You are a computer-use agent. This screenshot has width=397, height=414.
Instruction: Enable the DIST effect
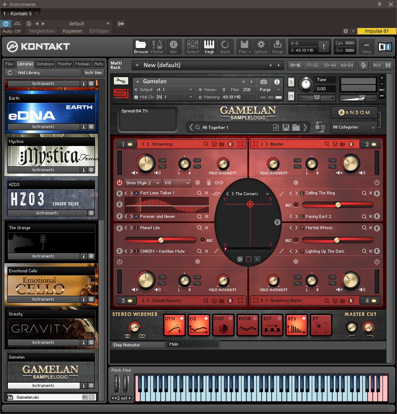point(223,325)
